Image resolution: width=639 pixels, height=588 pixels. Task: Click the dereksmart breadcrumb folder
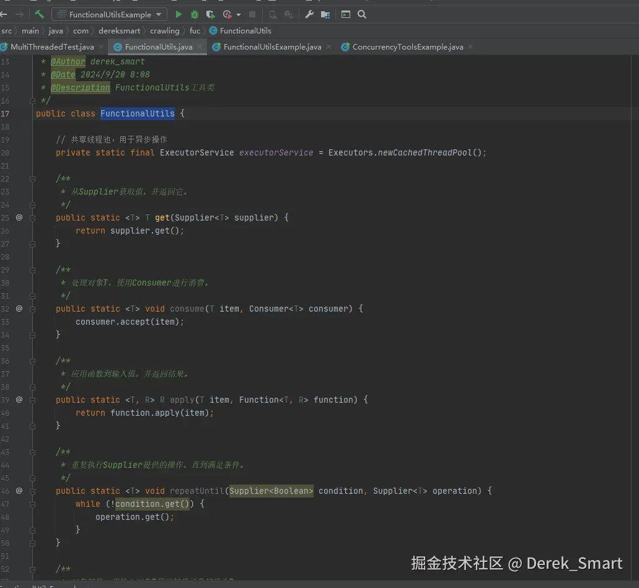119,30
